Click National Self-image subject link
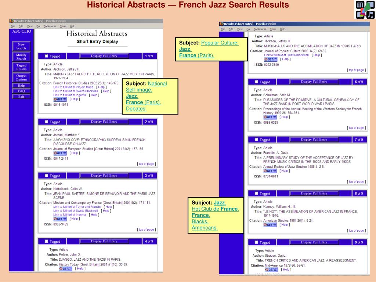 (x=146, y=87)
